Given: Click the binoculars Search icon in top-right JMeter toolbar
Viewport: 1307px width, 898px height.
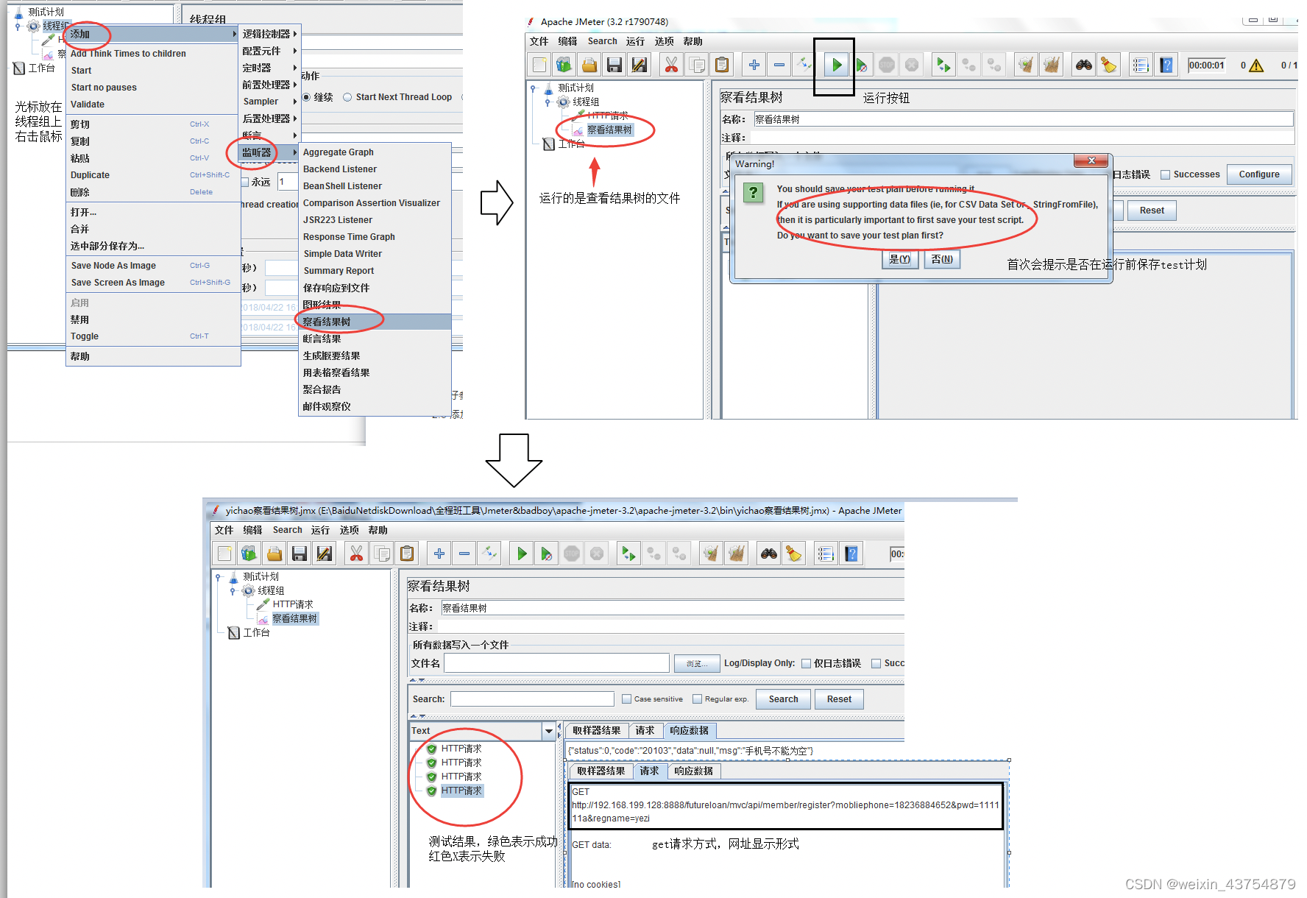Looking at the screenshot, I should [x=1084, y=65].
